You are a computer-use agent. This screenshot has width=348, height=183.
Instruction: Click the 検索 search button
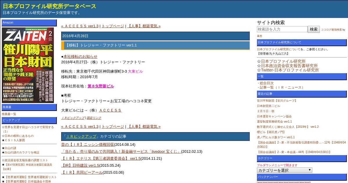coord(314,29)
